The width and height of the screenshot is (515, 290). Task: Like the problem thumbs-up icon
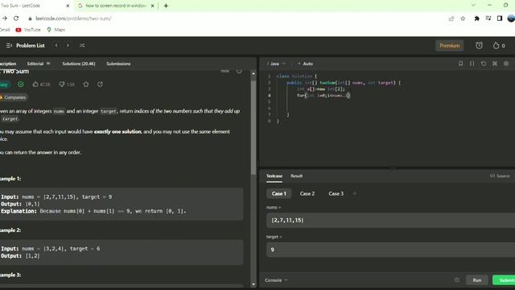pos(35,85)
